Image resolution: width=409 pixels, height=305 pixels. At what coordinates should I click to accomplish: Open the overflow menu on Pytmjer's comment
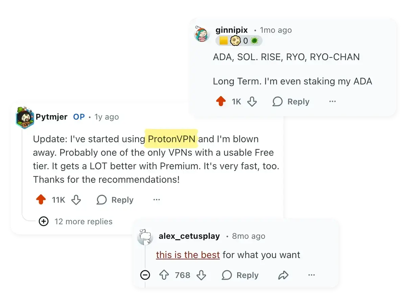pyautogui.click(x=156, y=200)
